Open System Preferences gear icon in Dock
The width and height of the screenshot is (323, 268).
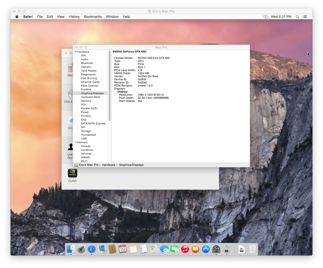coord(216,249)
